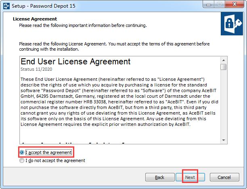247x189 pixels.
Task: Click the license scrollbar down arrow
Action: (x=224, y=140)
